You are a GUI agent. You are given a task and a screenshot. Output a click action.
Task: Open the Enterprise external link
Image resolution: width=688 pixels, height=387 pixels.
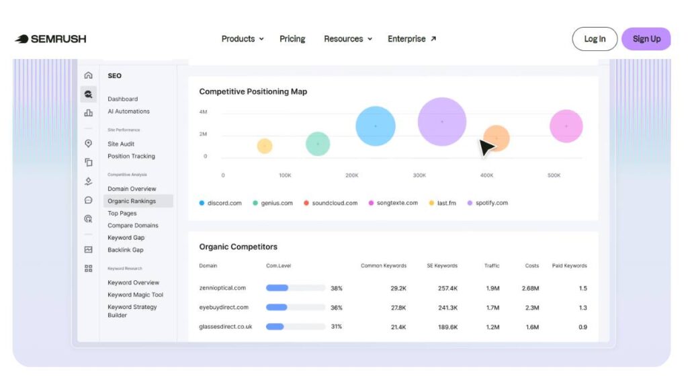click(412, 39)
